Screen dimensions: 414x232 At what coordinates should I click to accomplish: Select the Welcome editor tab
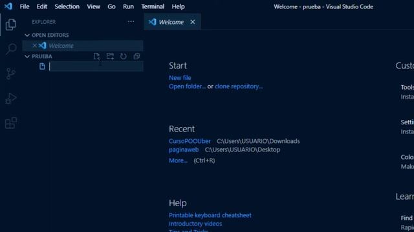pos(172,22)
